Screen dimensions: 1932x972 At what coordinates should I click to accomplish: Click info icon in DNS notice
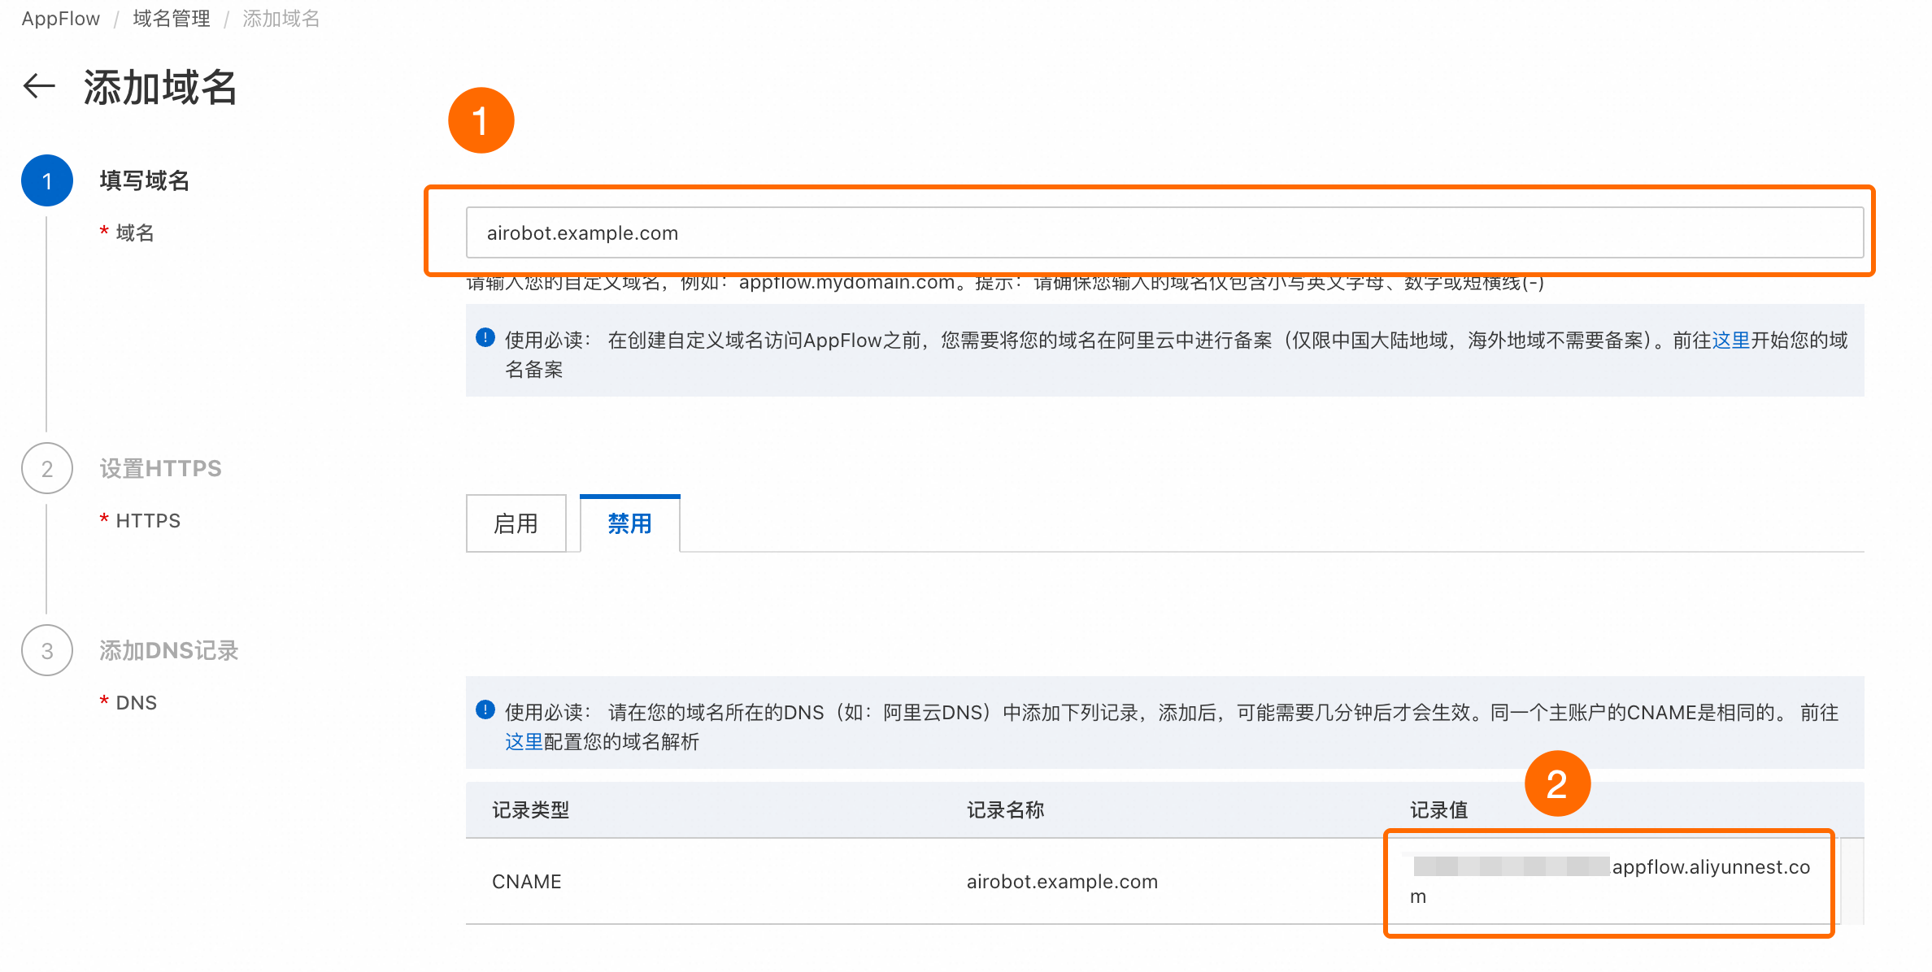[485, 710]
